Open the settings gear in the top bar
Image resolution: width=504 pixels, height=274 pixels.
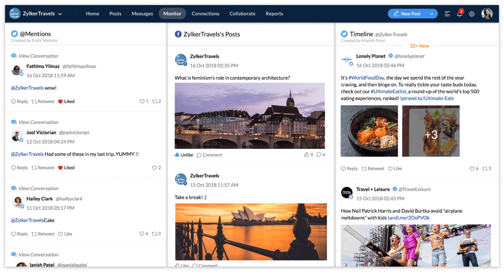pos(472,13)
